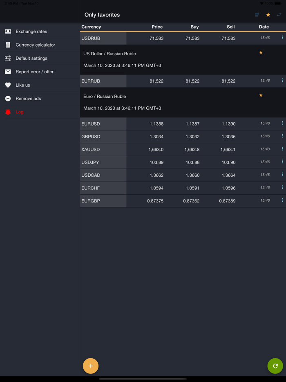Click the currency swap arrows icon
286x382 pixels.
pyautogui.click(x=279, y=14)
